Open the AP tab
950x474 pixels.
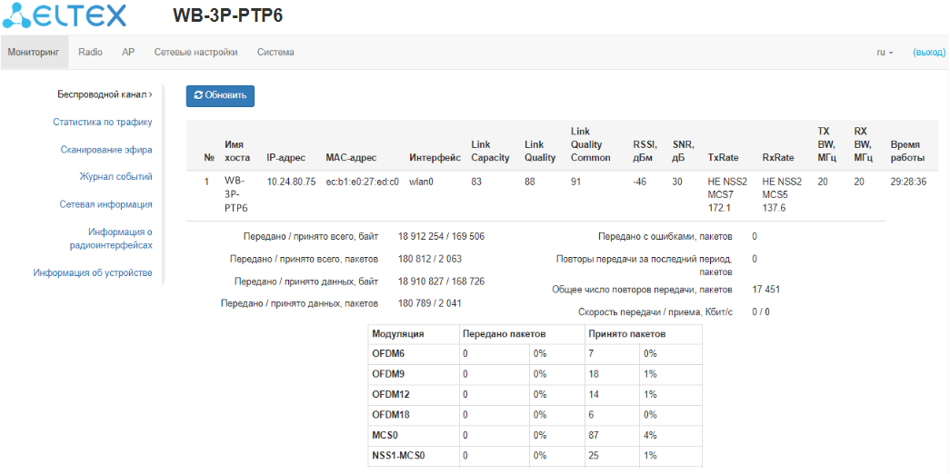[128, 52]
